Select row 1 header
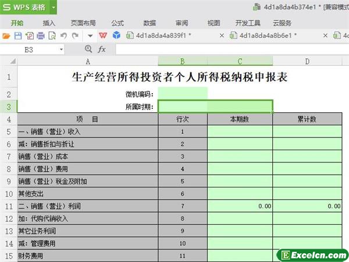This screenshot has height=262, width=349. (x=9, y=77)
